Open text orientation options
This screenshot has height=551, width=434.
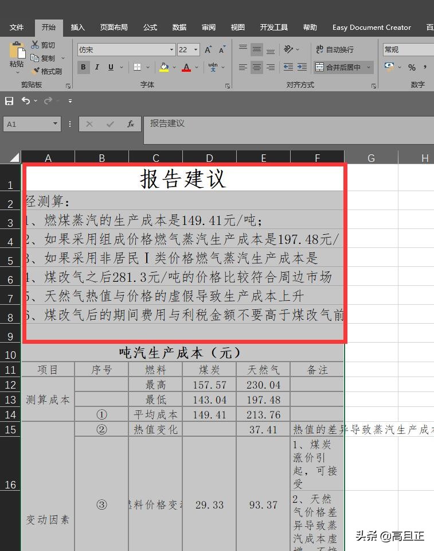click(x=288, y=49)
